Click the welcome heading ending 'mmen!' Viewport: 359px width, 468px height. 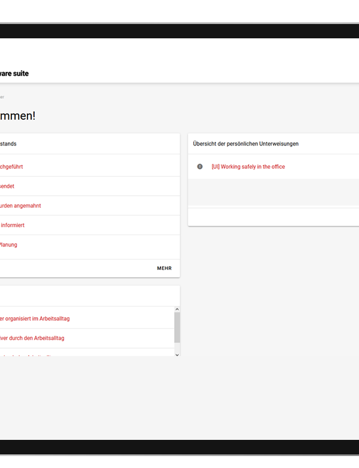17,116
